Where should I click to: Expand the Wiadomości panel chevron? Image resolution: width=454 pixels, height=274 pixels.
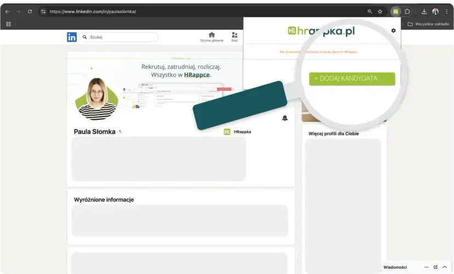point(445,267)
